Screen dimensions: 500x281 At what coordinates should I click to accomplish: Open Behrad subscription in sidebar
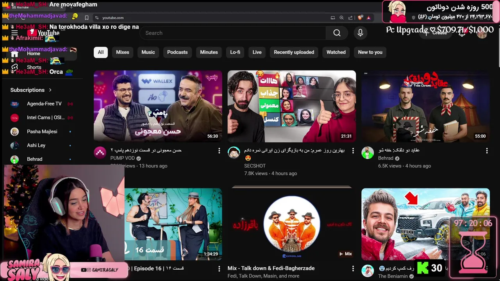pyautogui.click(x=41, y=159)
